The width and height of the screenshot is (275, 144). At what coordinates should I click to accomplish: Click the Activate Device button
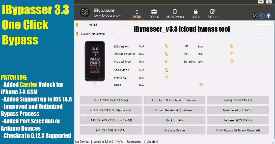point(174,130)
